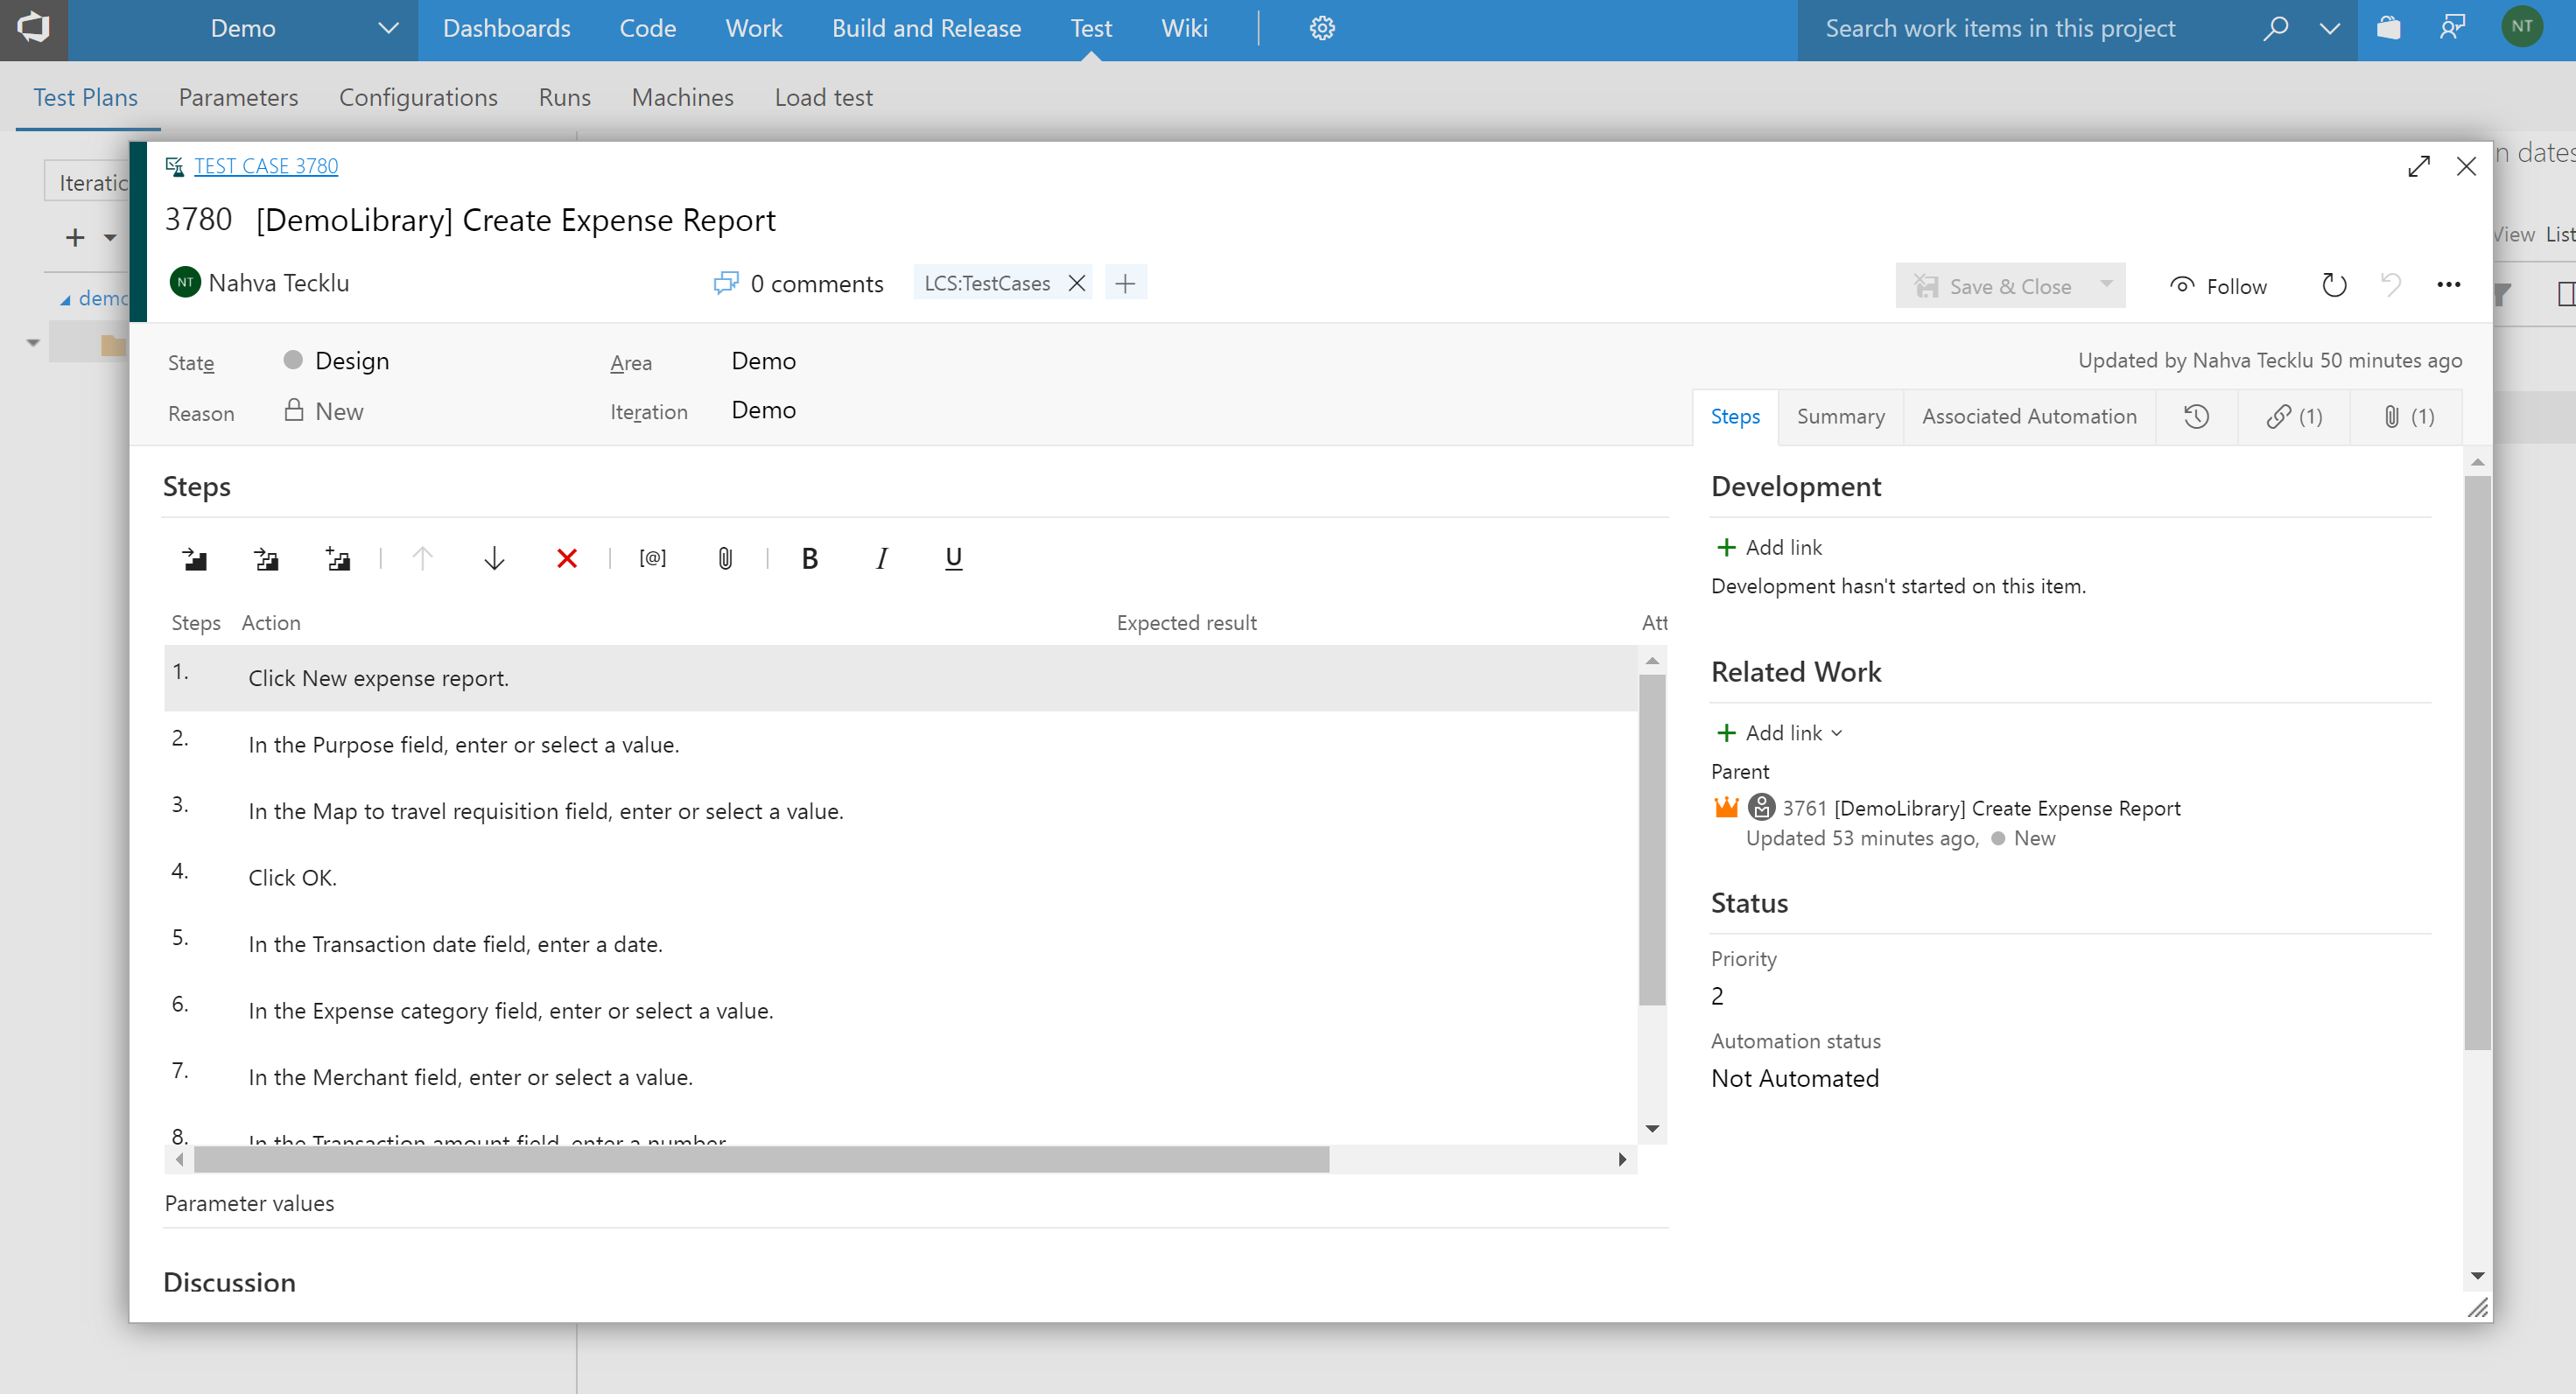
Task: Click Create shared steps icon
Action: [338, 558]
